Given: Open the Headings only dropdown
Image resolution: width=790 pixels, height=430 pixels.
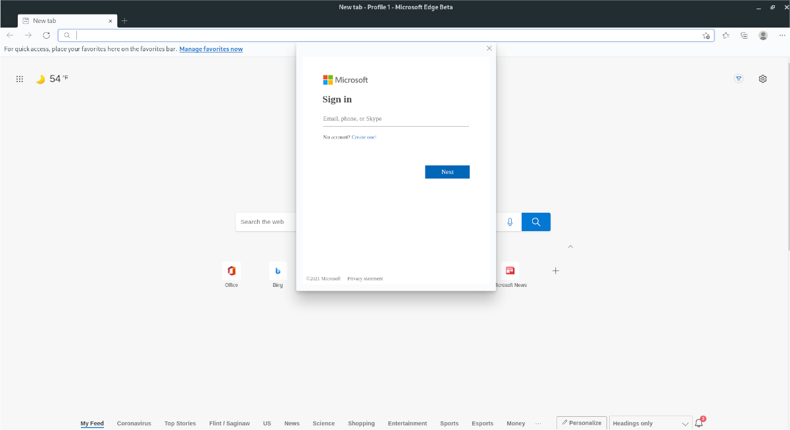Looking at the screenshot, I should [x=651, y=423].
